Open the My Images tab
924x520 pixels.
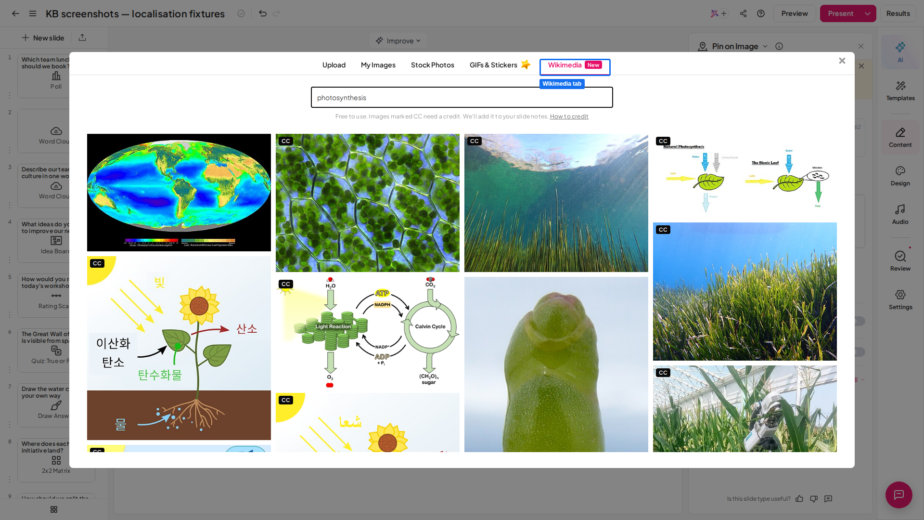click(378, 65)
